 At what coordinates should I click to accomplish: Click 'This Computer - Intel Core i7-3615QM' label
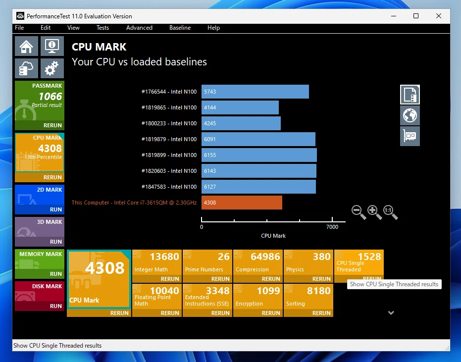click(x=134, y=203)
